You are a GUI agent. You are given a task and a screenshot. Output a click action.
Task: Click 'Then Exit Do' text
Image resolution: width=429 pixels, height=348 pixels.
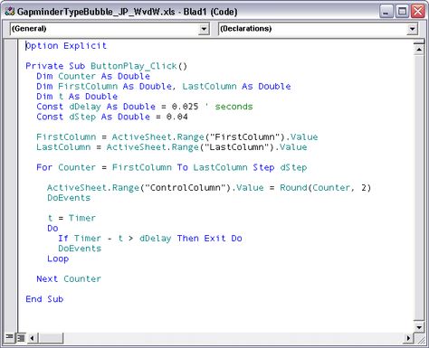point(209,239)
